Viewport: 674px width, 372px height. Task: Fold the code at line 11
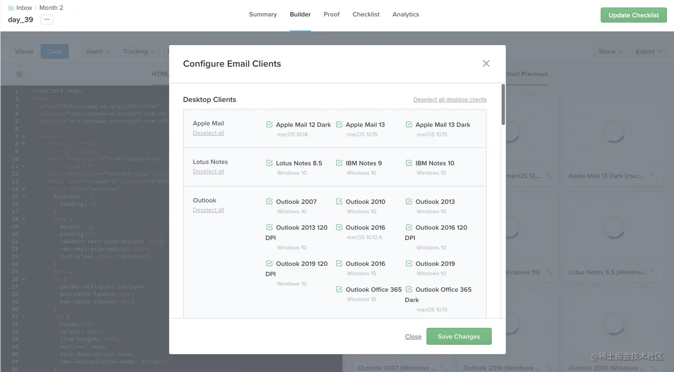click(24, 166)
